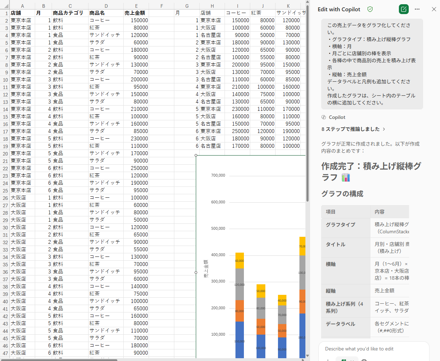
Task: Click the scroll down arrow of the sheet
Action: (308, 356)
